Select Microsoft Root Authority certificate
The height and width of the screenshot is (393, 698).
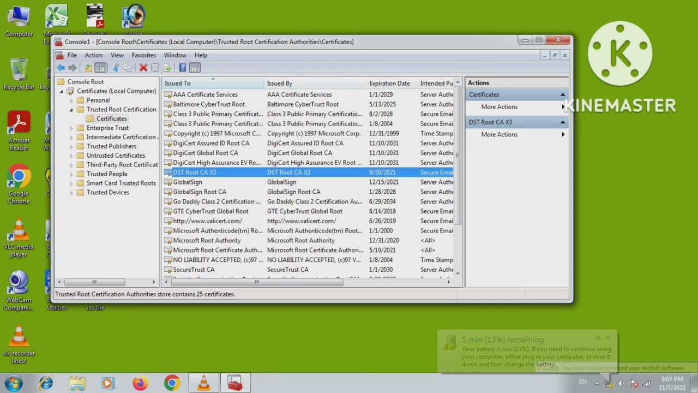pos(308,240)
